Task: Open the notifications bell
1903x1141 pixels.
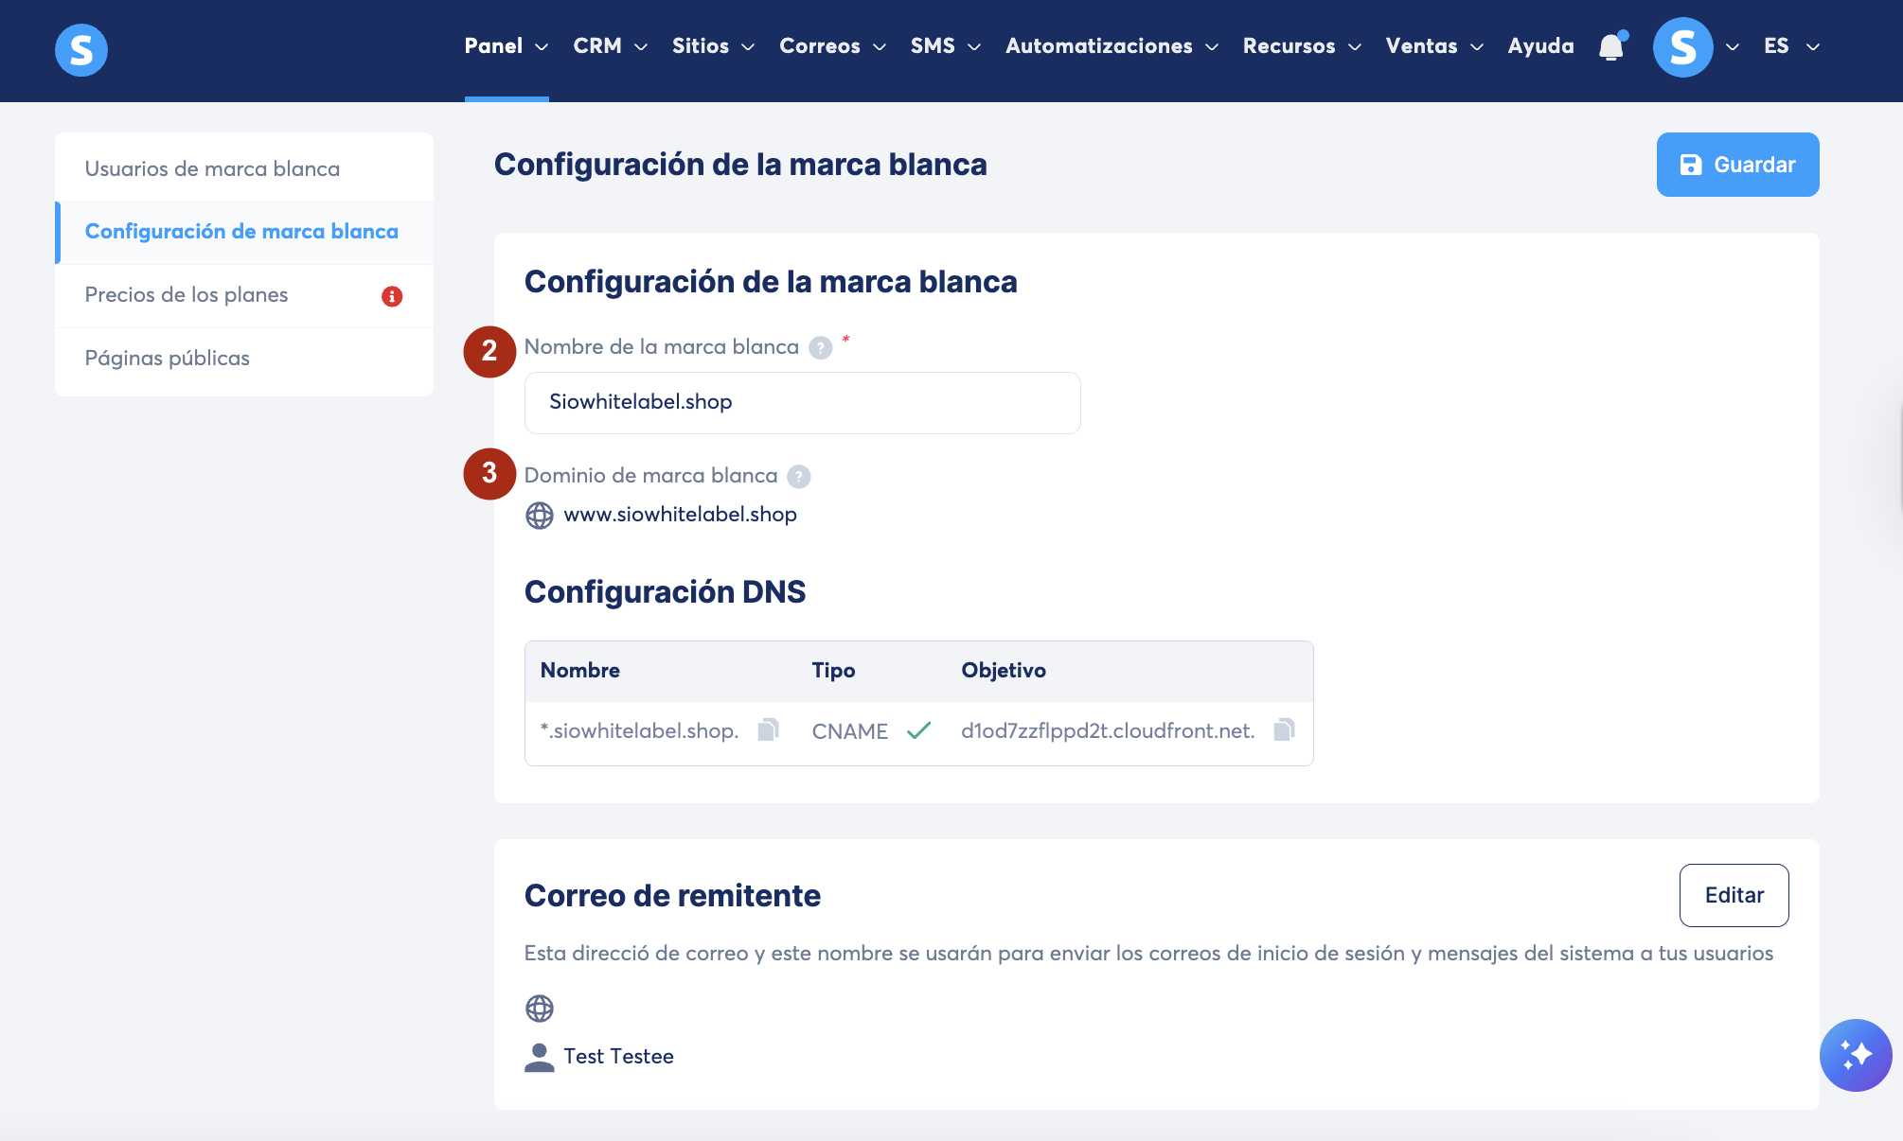Action: tap(1611, 47)
